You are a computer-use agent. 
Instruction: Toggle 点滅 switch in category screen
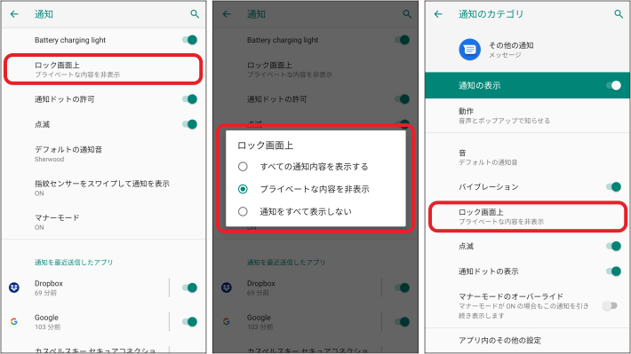click(x=614, y=246)
